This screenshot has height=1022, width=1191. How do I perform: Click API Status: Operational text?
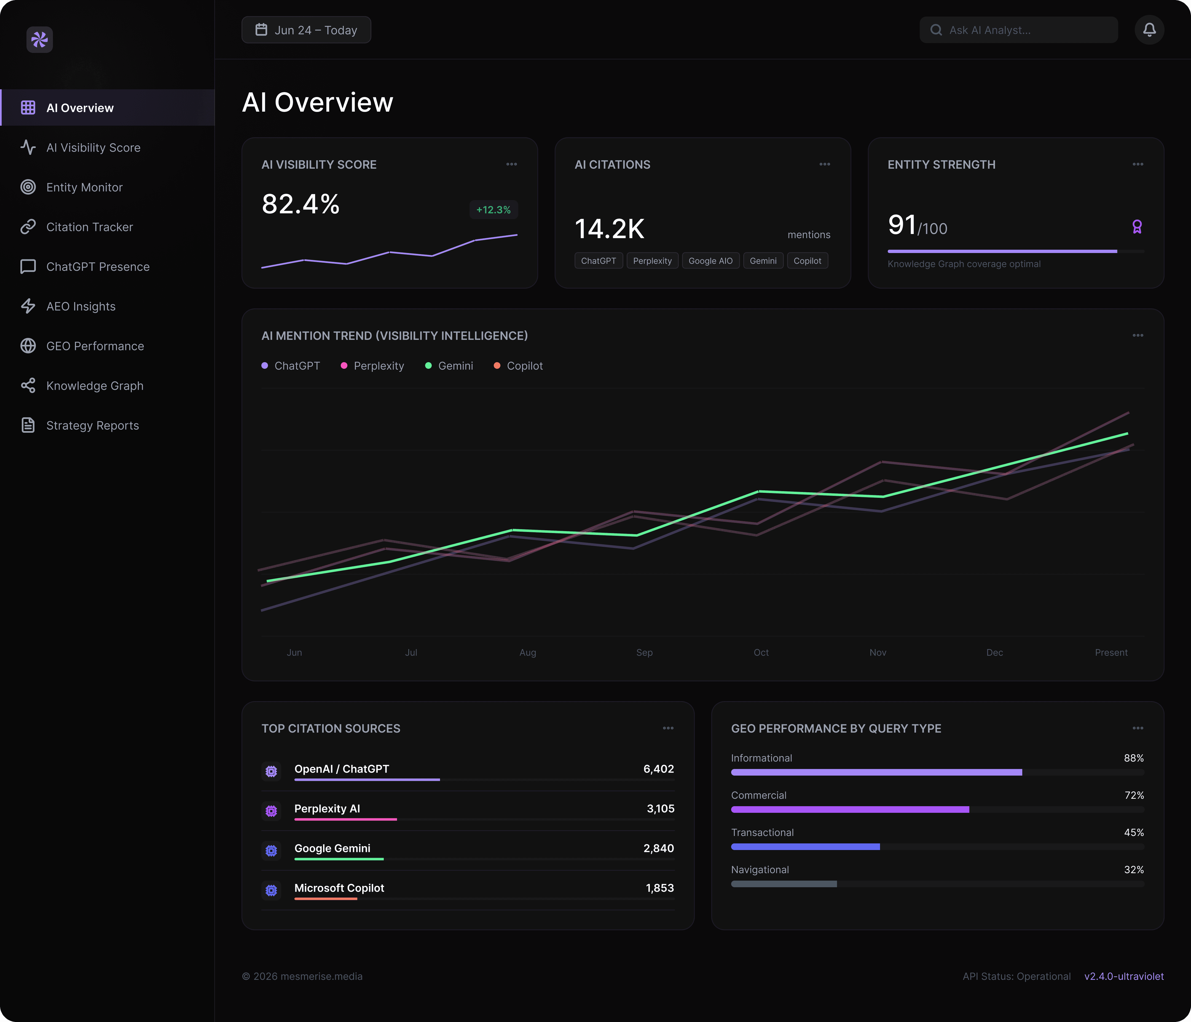(1016, 976)
